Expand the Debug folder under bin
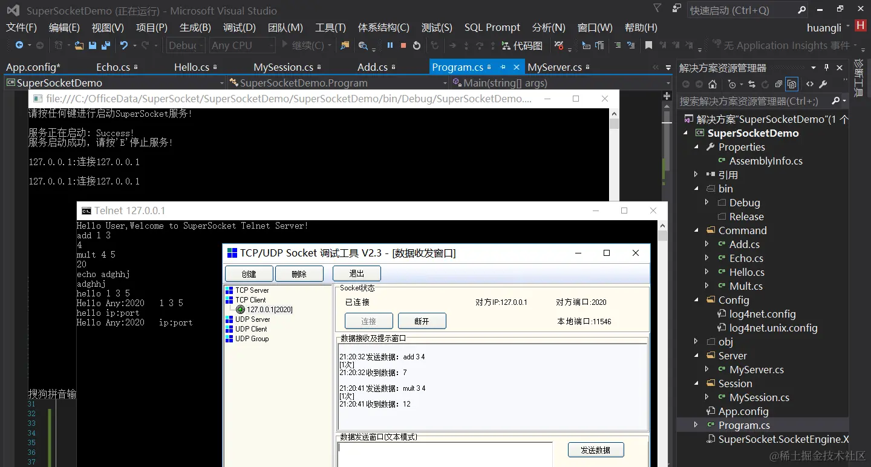871x467 pixels. click(x=706, y=203)
